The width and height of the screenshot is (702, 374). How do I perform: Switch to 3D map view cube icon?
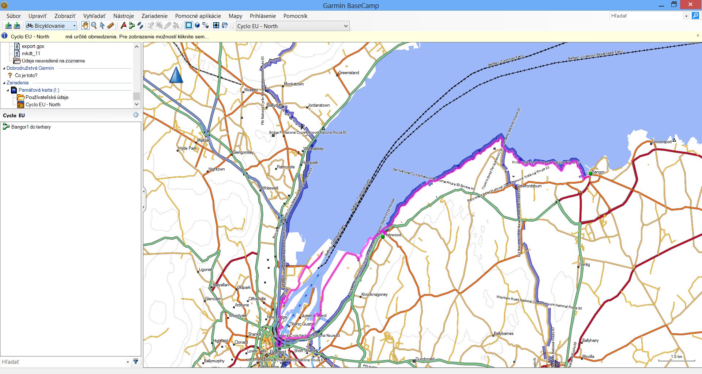pos(197,26)
